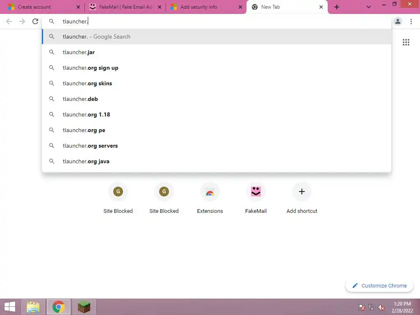Close the FakeMail tab
Viewport: 420px width, 315px height.
[x=160, y=7]
